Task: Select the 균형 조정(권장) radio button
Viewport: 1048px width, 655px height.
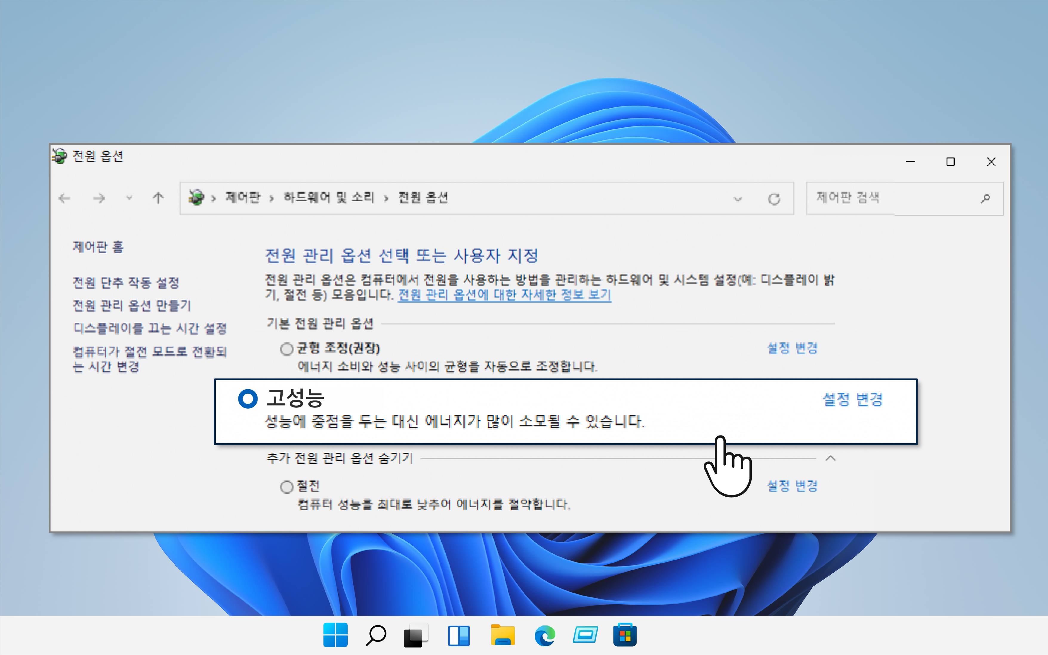Action: point(287,349)
